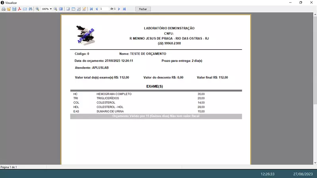Viewport: 317px width, 178px height.
Task: Zoom out with the magnifier minus icon
Action: (x=56, y=9)
